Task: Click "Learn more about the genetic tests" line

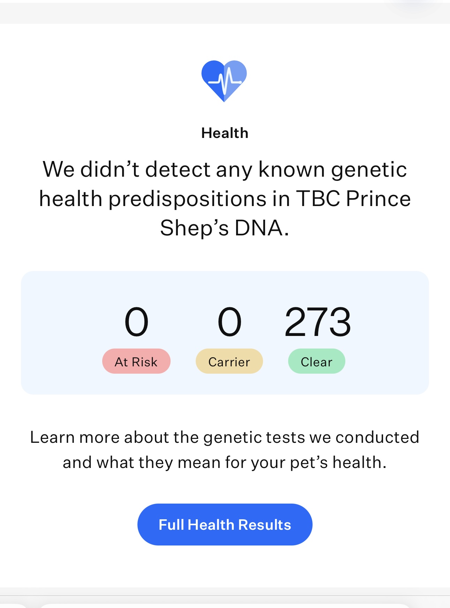Action: click(225, 437)
